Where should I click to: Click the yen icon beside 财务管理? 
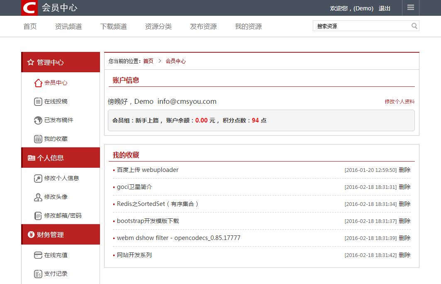coord(31,235)
